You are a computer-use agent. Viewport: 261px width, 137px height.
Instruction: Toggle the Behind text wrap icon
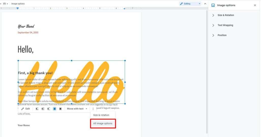pyautogui.click(x=55, y=109)
